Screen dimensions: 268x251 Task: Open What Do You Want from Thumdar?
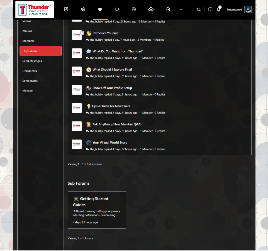point(118,51)
